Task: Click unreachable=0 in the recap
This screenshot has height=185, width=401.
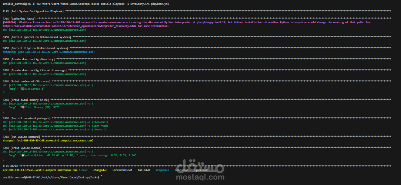Action: pyautogui.click(x=122, y=170)
